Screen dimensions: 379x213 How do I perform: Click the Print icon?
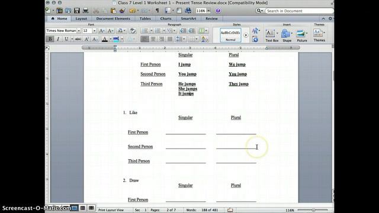tap(85, 11)
